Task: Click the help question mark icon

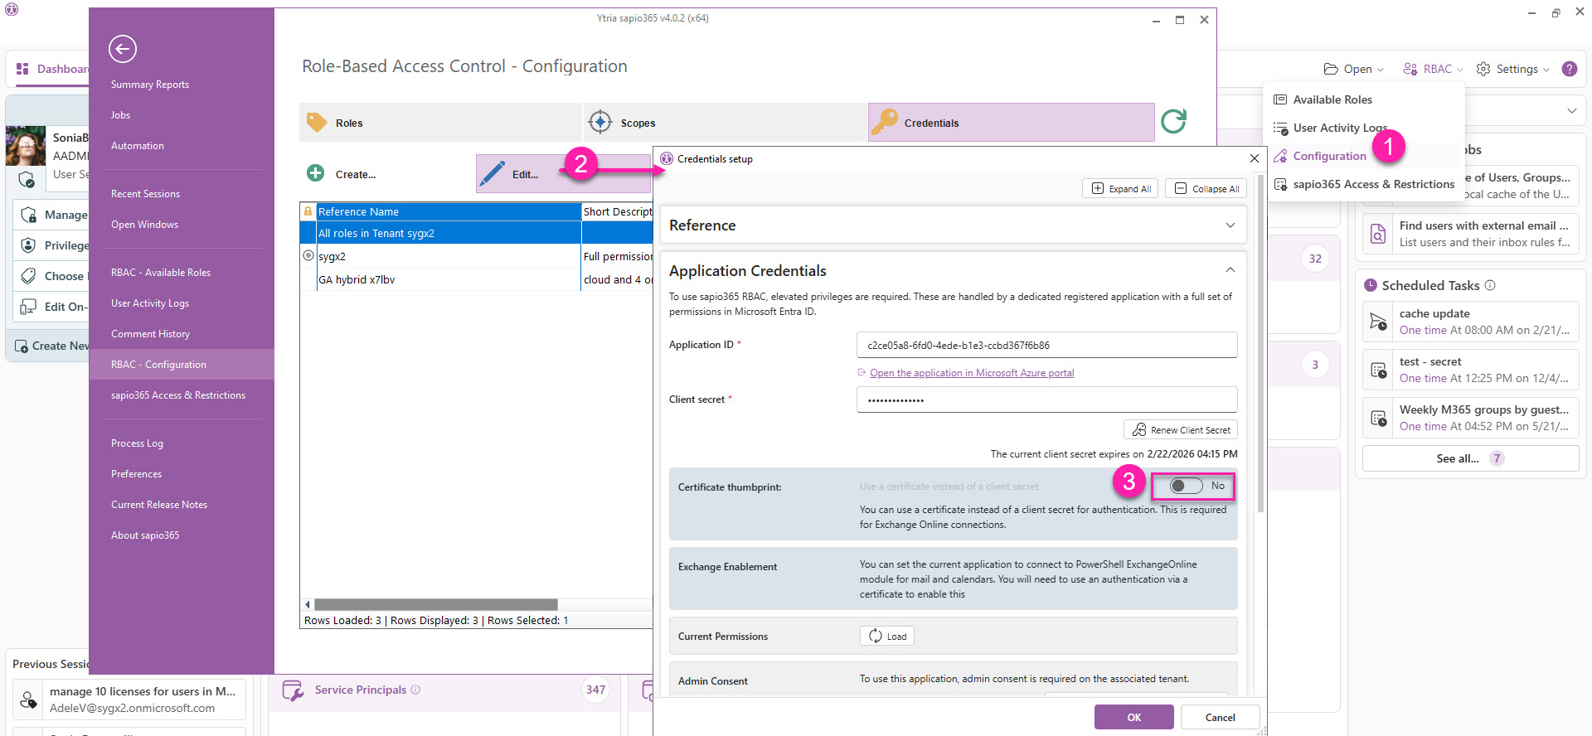Action: click(1570, 69)
